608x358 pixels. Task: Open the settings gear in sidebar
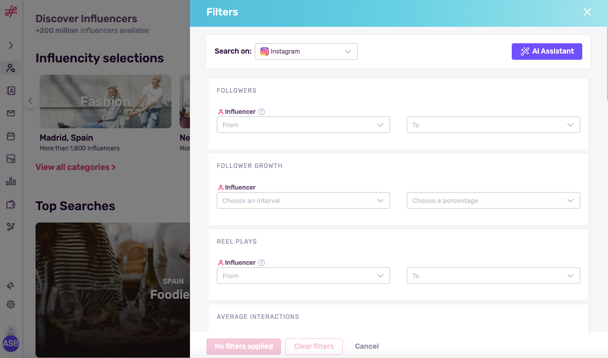coord(11,304)
